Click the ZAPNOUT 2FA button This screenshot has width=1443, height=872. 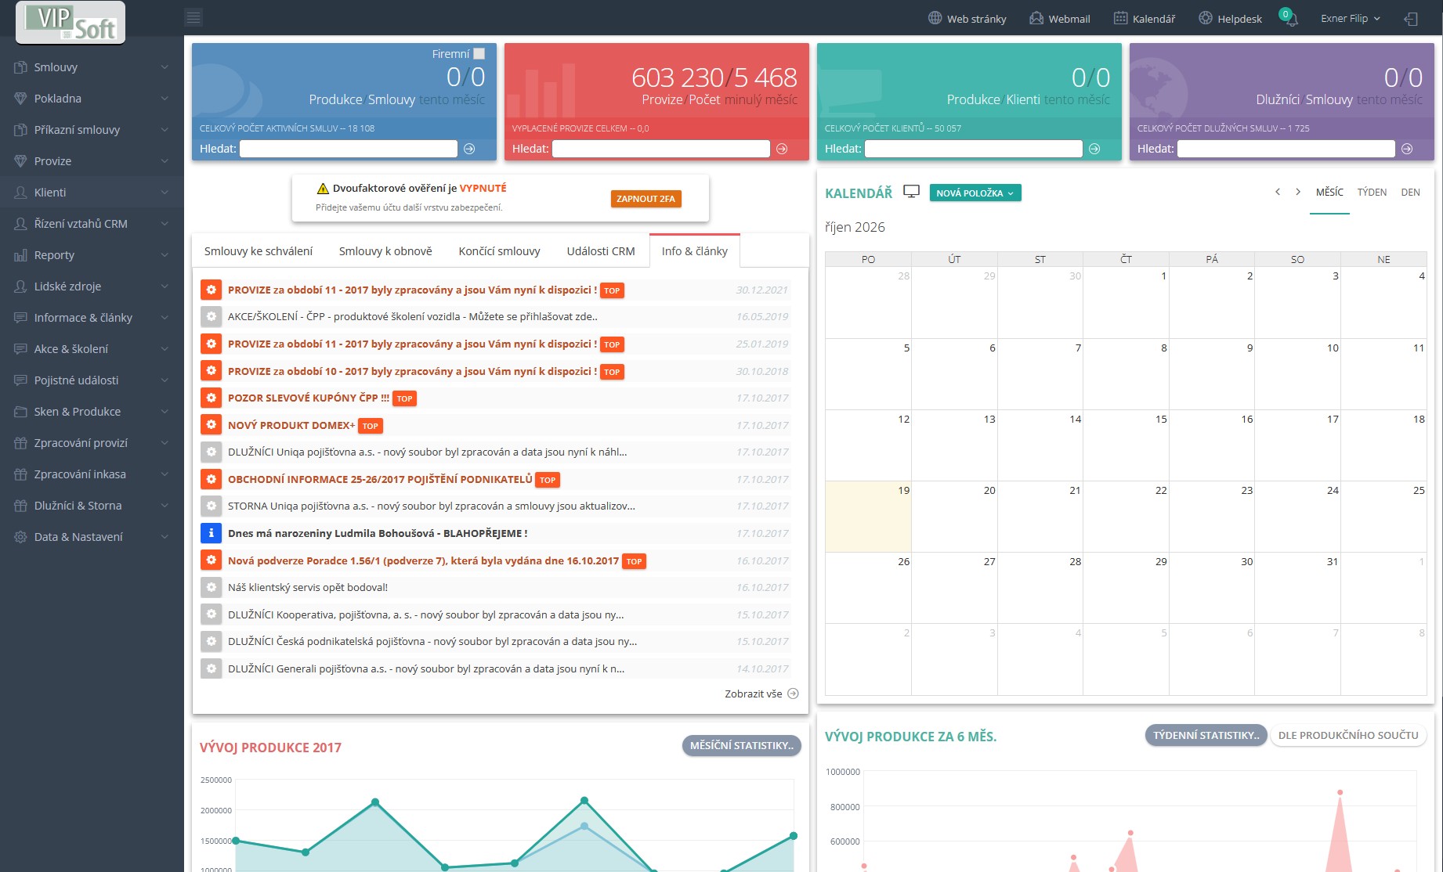pos(646,199)
